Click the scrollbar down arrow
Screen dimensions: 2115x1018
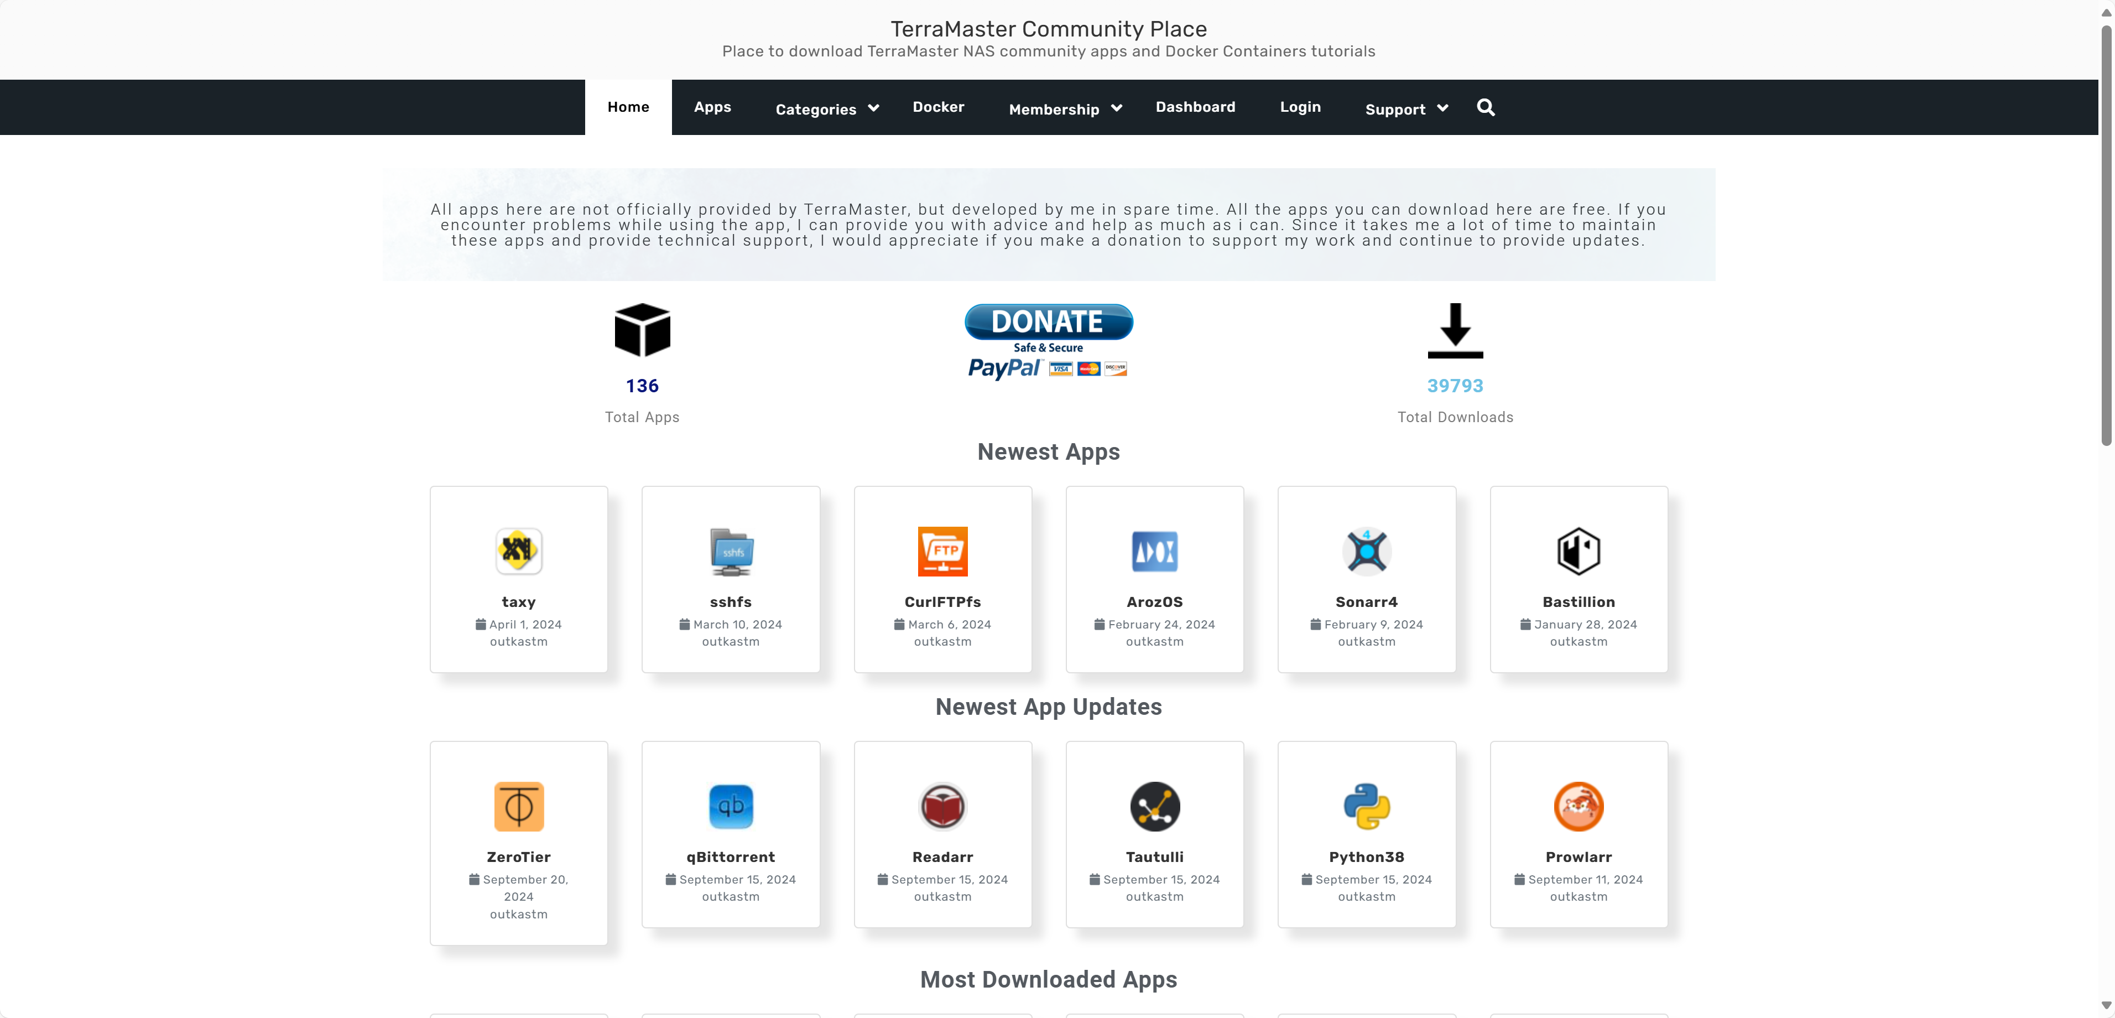2106,1005
